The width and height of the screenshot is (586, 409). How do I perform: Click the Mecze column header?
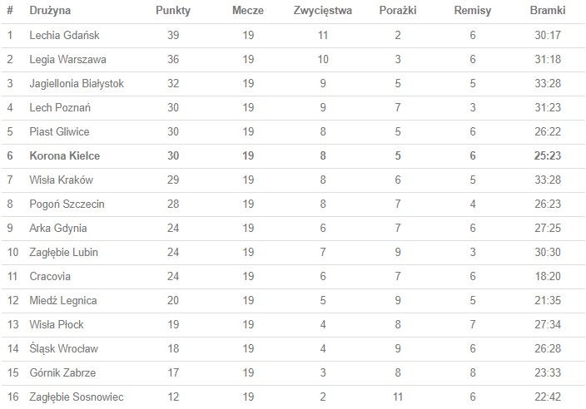point(248,11)
